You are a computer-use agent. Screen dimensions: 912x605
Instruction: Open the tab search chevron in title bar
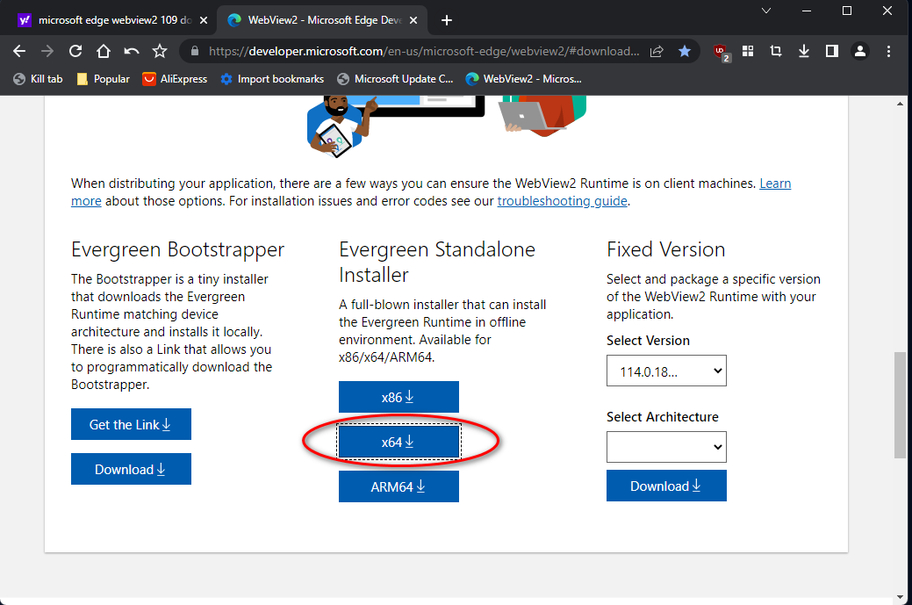766,11
